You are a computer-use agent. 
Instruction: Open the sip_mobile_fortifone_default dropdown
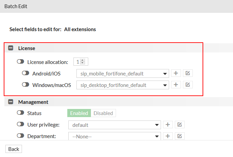[122, 73]
